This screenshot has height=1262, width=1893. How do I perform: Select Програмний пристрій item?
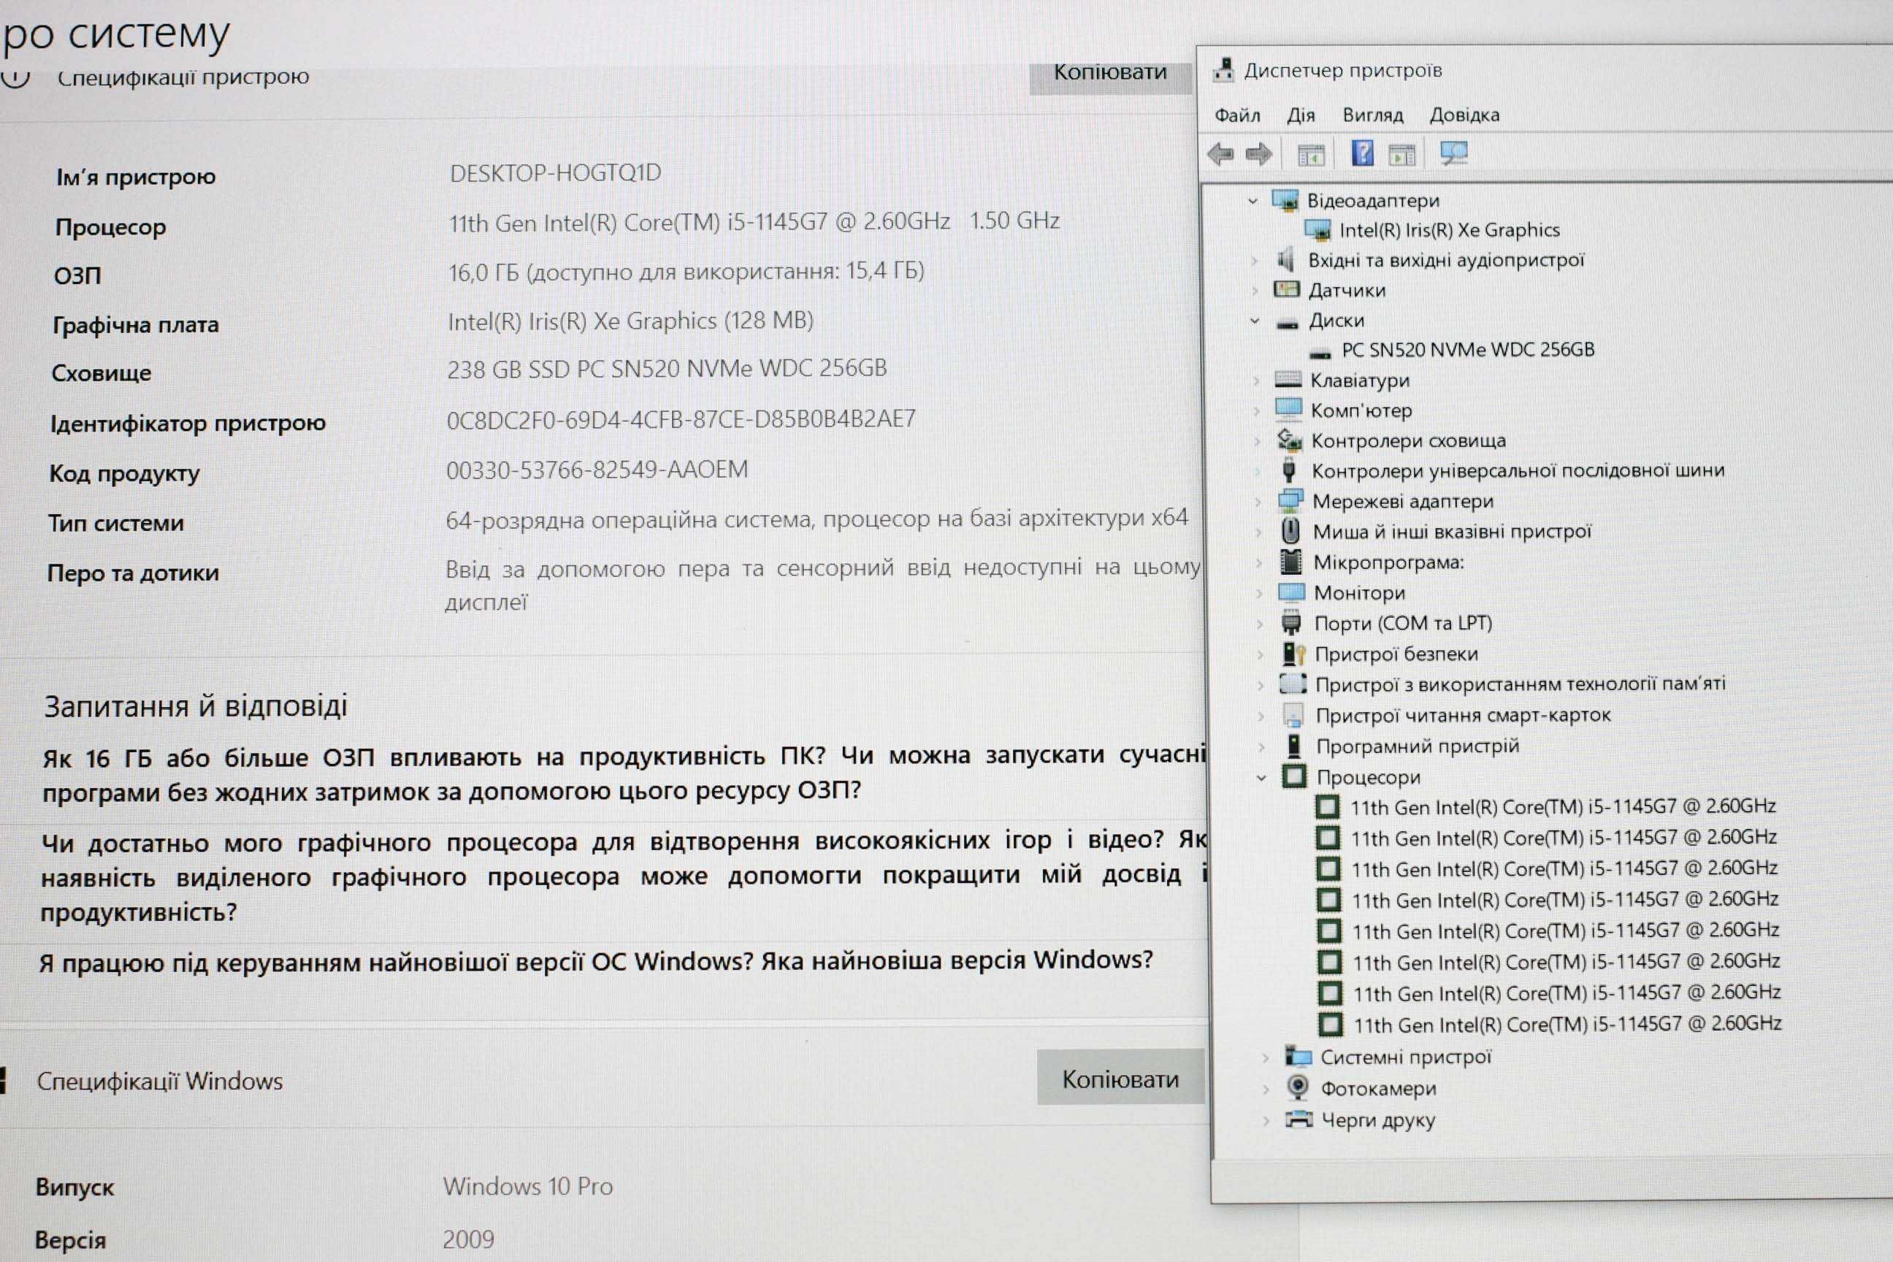click(x=1418, y=746)
